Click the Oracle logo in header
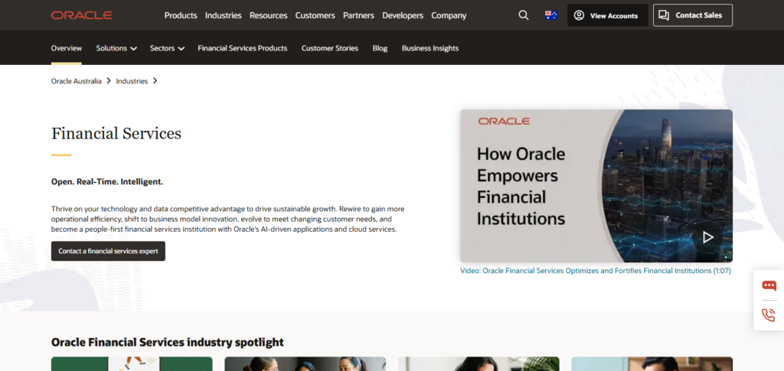 coord(81,15)
